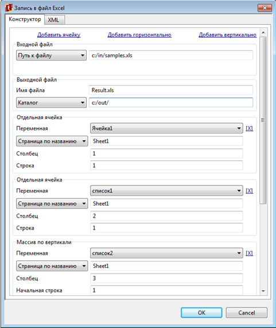Edit the Sheet1 field under список1

pos(166,204)
